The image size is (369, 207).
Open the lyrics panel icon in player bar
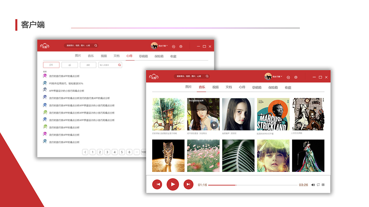pos(323,185)
